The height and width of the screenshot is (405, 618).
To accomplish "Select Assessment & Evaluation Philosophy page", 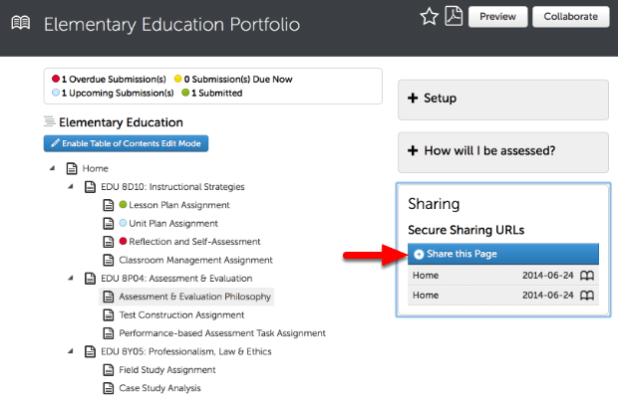I will tap(194, 297).
